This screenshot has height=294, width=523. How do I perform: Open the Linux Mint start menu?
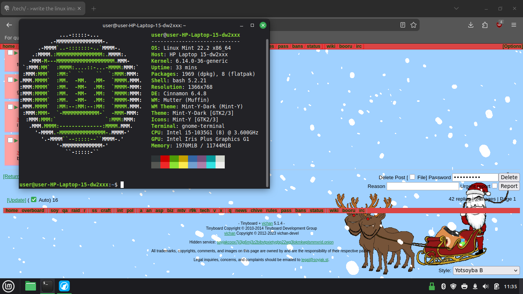click(x=8, y=286)
